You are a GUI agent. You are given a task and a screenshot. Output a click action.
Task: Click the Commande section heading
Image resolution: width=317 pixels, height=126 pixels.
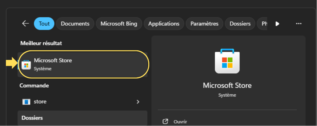(x=34, y=86)
